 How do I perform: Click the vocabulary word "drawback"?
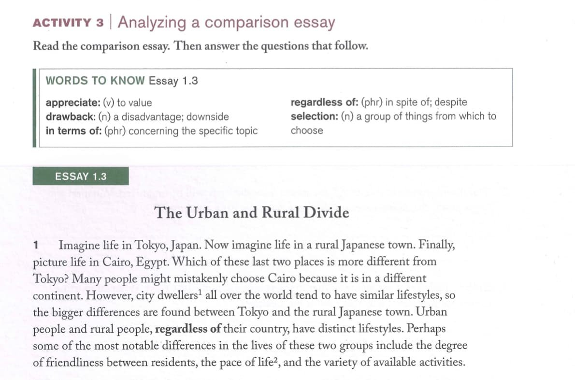coord(67,117)
